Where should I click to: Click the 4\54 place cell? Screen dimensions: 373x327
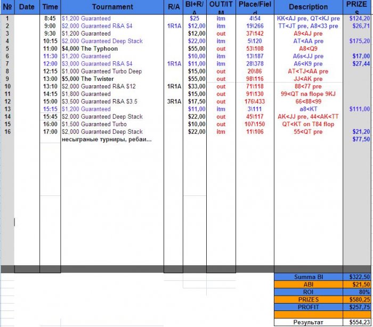255,18
